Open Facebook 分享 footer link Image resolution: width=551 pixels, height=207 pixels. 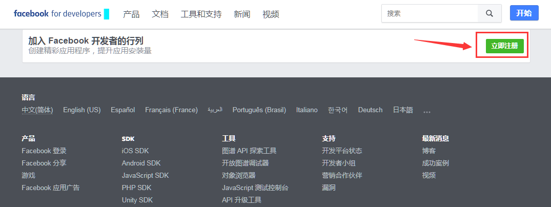point(44,163)
